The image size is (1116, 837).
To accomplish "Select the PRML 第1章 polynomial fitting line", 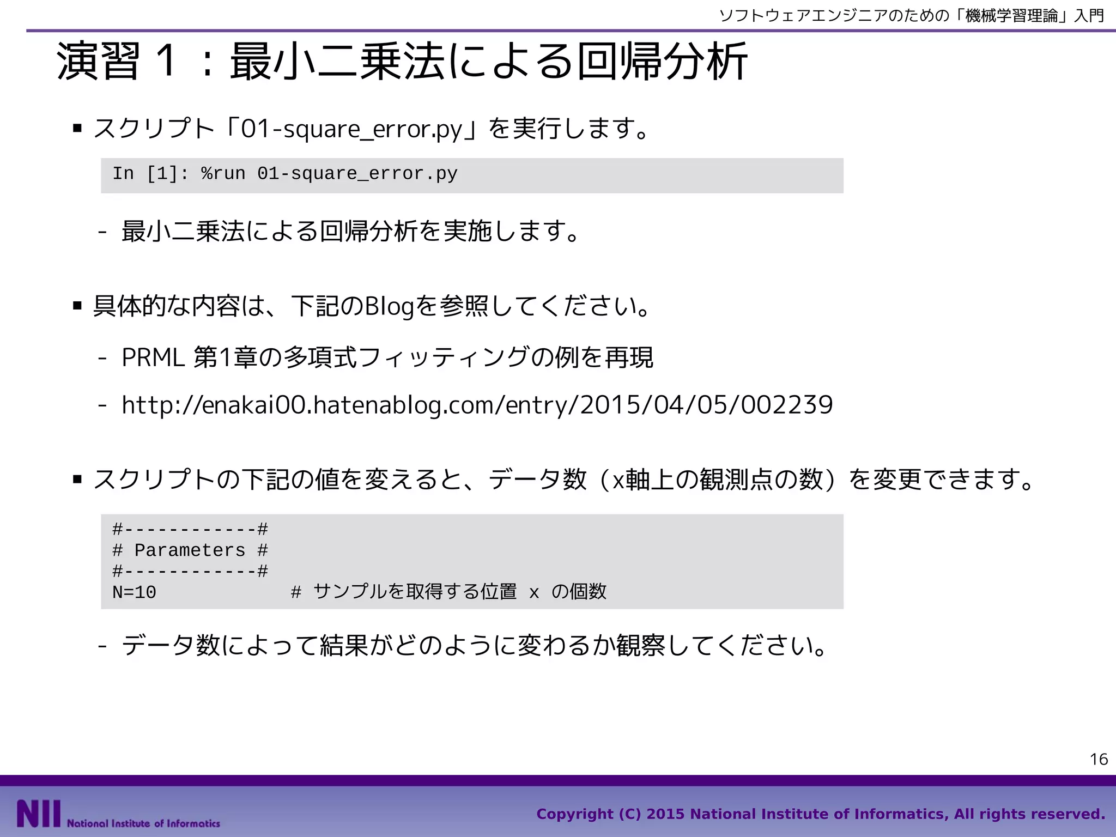I will click(387, 357).
